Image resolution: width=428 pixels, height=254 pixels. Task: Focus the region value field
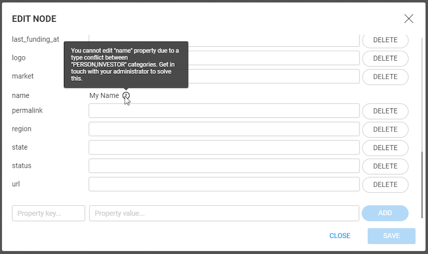[x=224, y=130]
